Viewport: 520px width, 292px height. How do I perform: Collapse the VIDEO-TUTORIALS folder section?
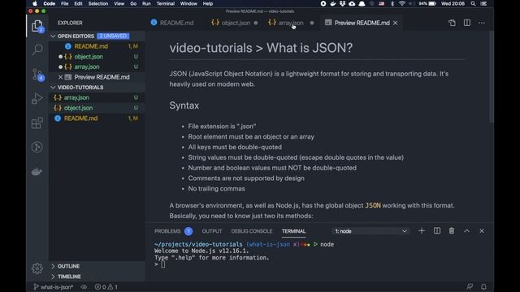tap(53, 88)
